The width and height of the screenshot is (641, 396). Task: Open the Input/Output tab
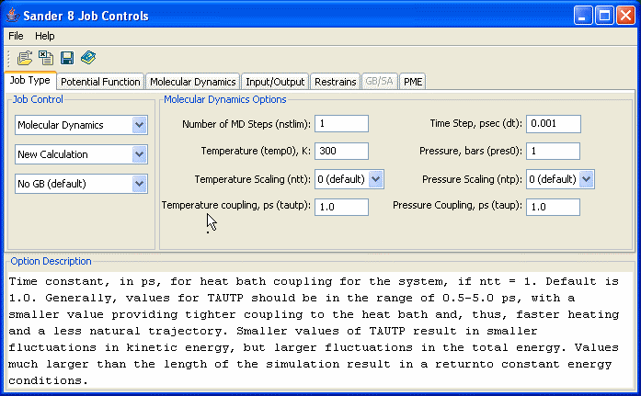(275, 82)
